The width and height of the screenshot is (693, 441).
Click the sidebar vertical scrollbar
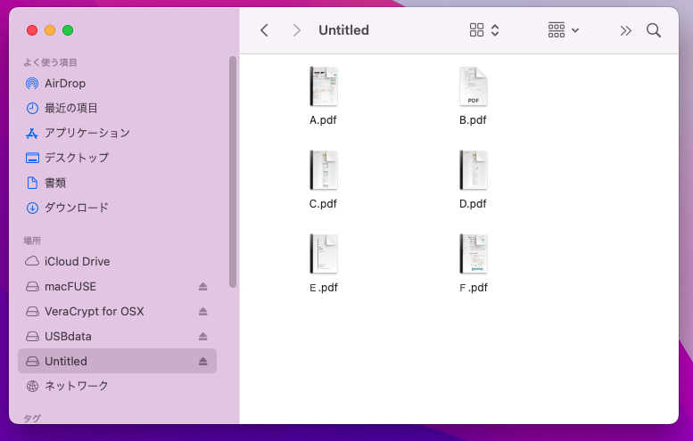pyautogui.click(x=233, y=169)
